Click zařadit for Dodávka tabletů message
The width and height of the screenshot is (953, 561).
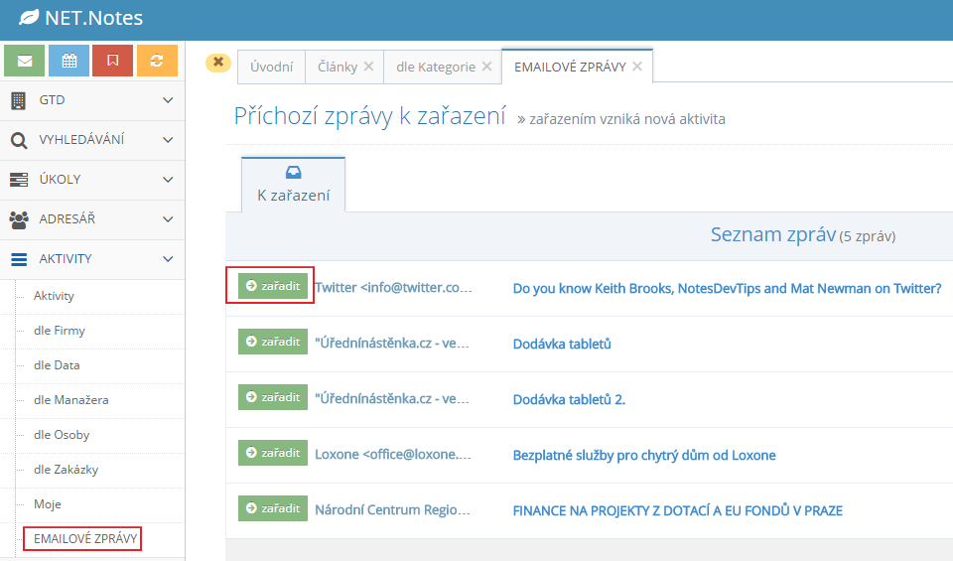(273, 342)
